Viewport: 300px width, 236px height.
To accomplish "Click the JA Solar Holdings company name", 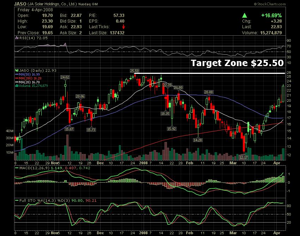I will click(x=52, y=4).
